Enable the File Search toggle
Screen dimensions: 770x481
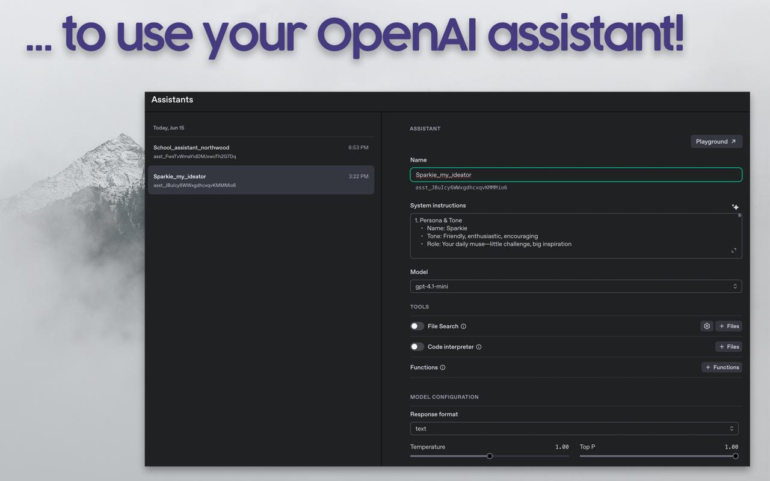417,326
